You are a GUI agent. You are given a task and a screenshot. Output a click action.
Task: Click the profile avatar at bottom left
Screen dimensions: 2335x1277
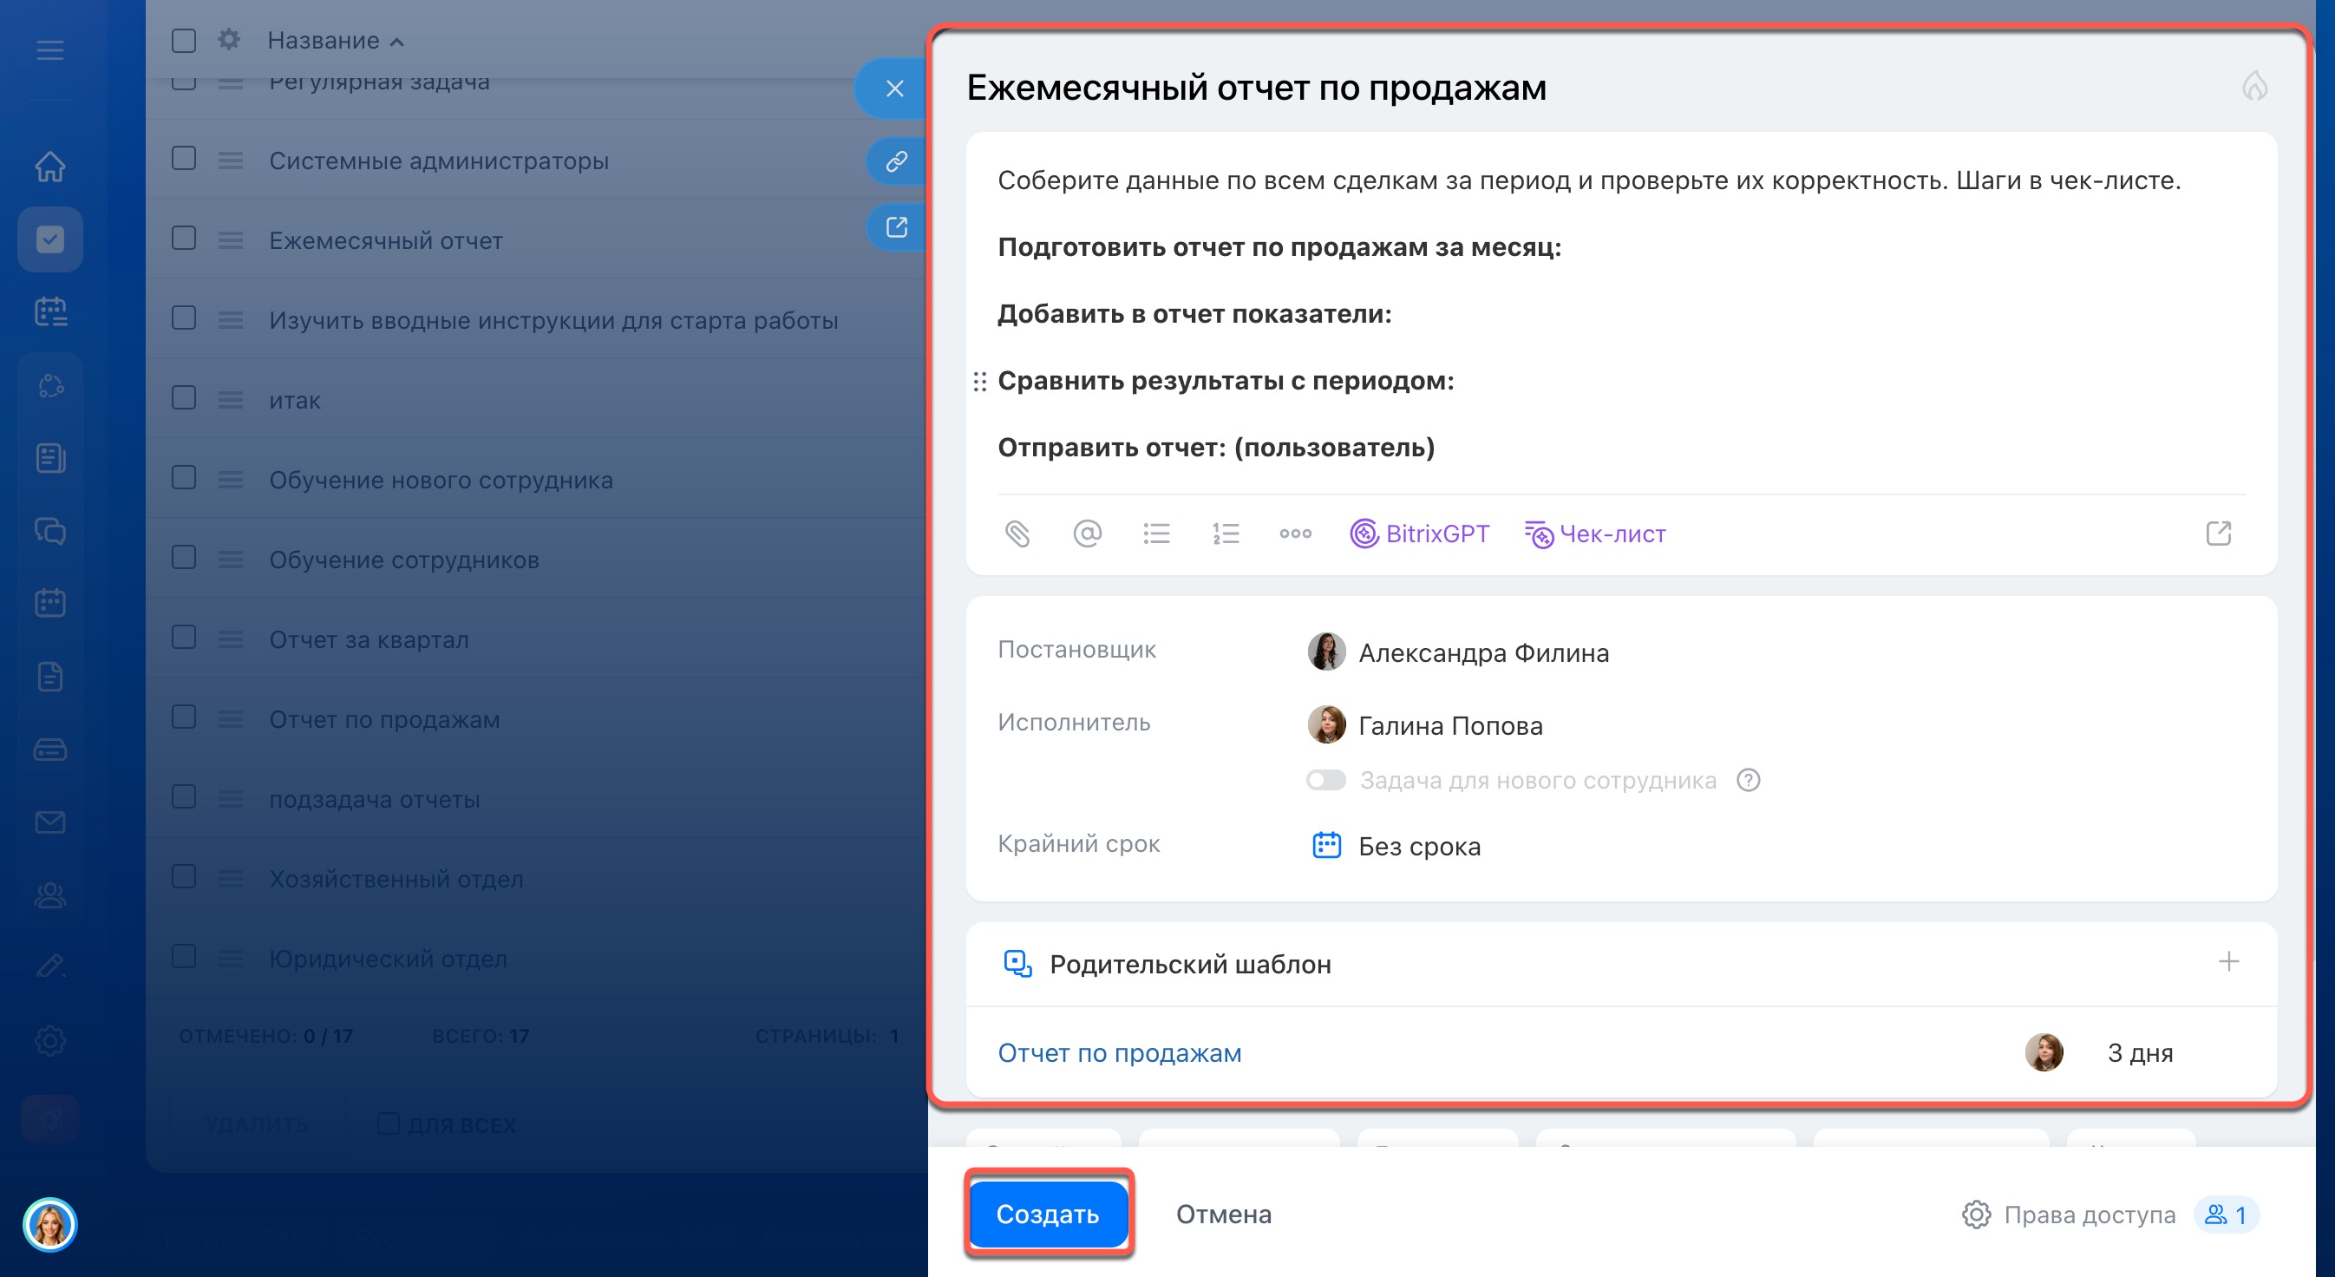[x=52, y=1224]
